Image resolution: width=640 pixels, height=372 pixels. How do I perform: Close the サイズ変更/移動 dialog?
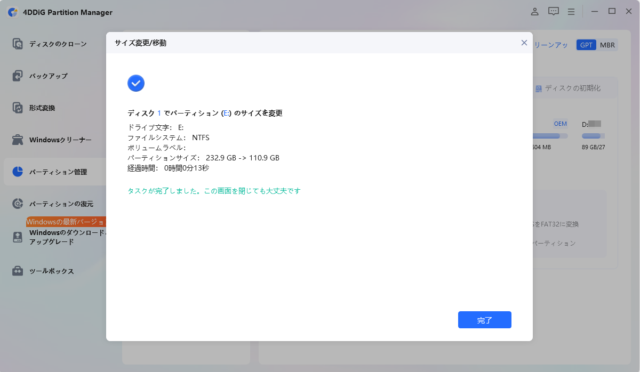524,43
